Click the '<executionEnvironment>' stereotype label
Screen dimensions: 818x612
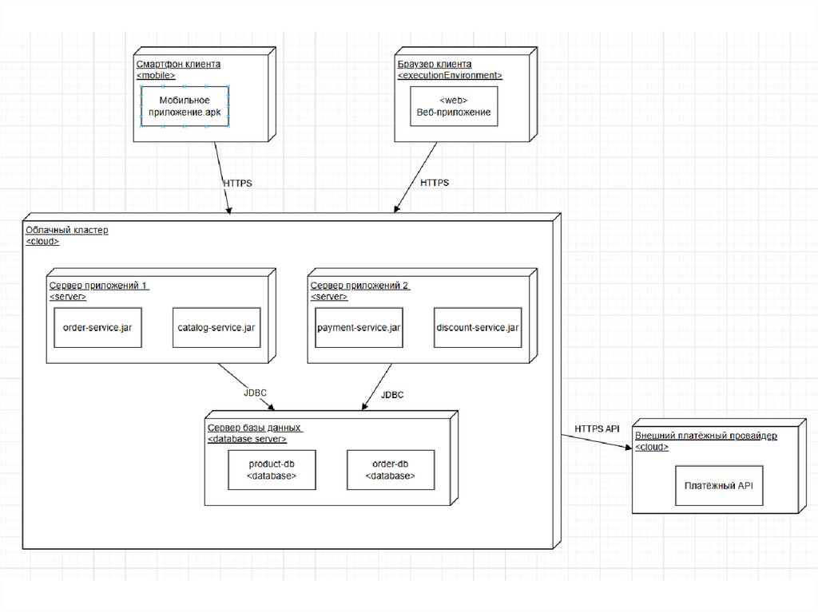click(450, 76)
